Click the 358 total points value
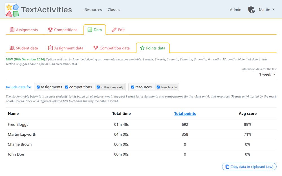 [185, 135]
